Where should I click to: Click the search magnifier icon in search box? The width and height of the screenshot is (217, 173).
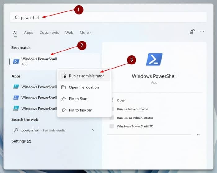point(16,17)
